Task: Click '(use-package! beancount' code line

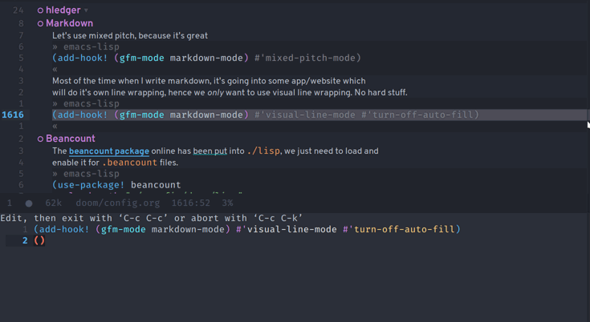Action: click(x=116, y=185)
